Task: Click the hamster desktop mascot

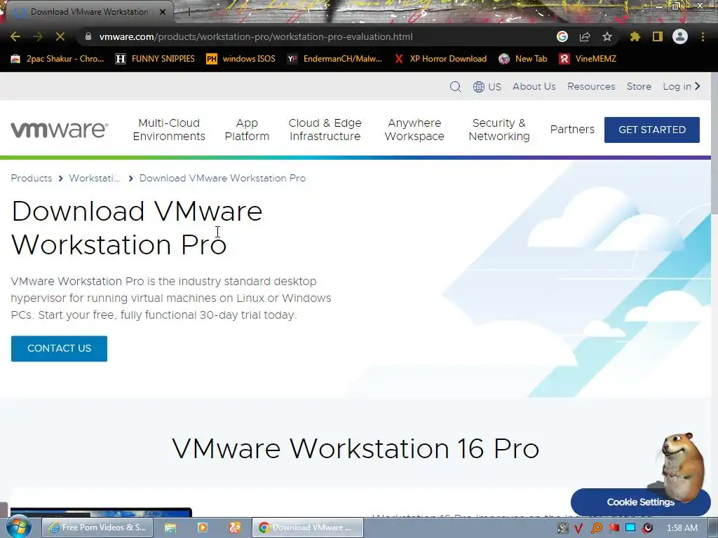Action: point(681,467)
